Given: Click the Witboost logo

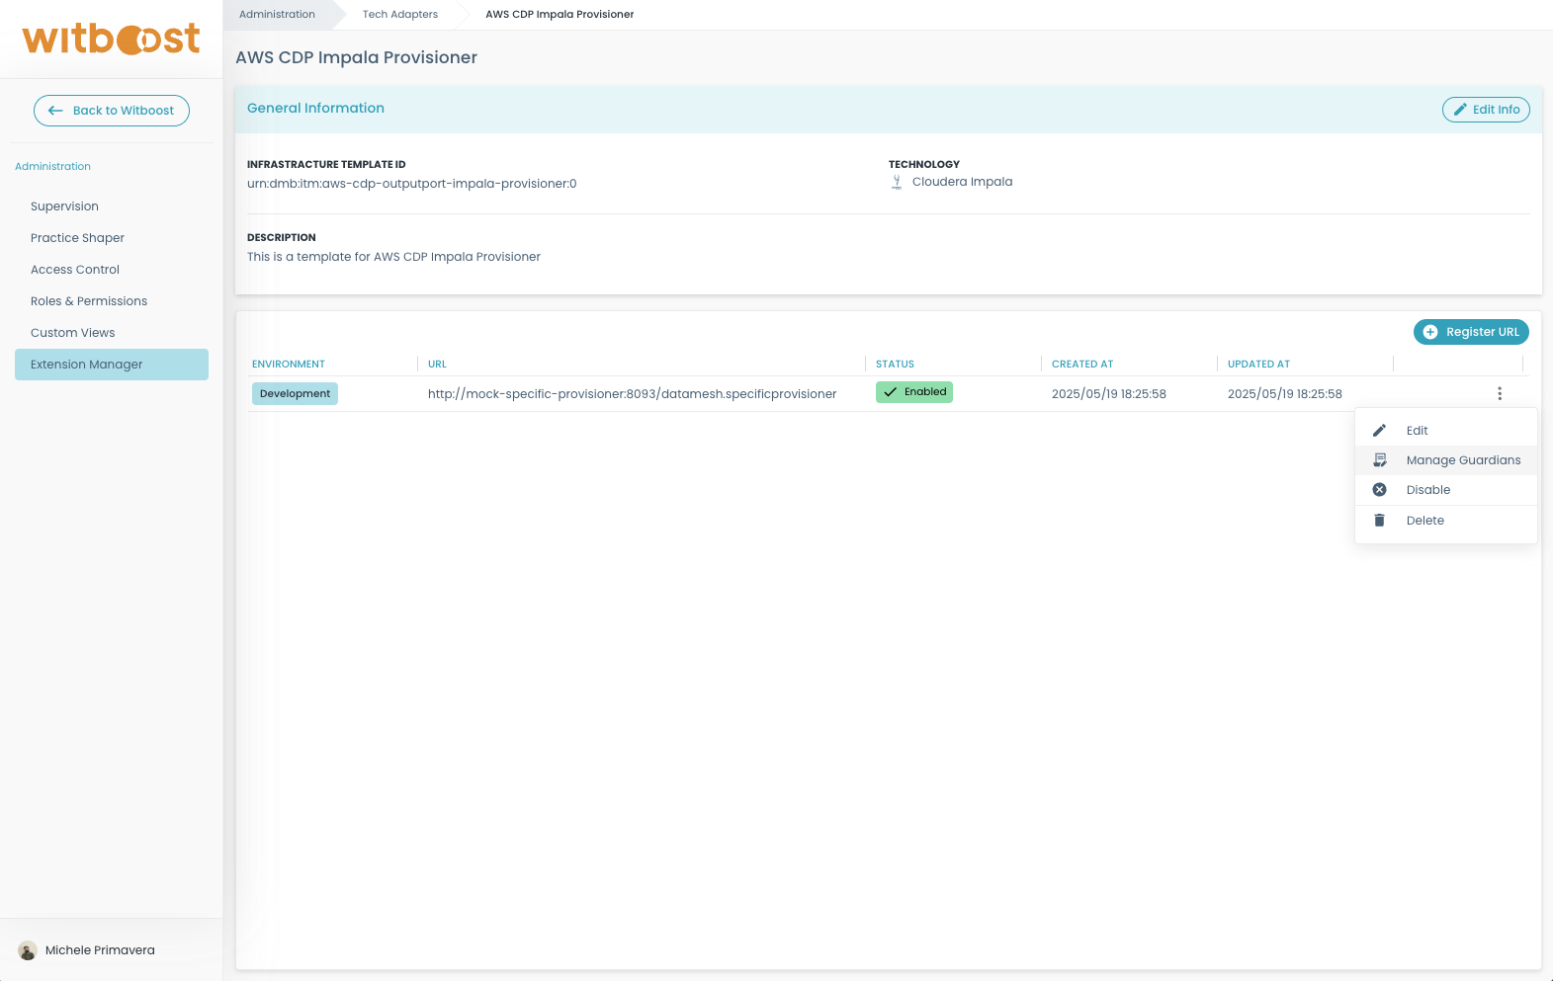Looking at the screenshot, I should coord(111,40).
